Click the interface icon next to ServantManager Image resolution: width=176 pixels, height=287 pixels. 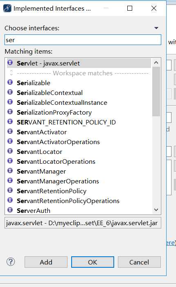(x=10, y=171)
